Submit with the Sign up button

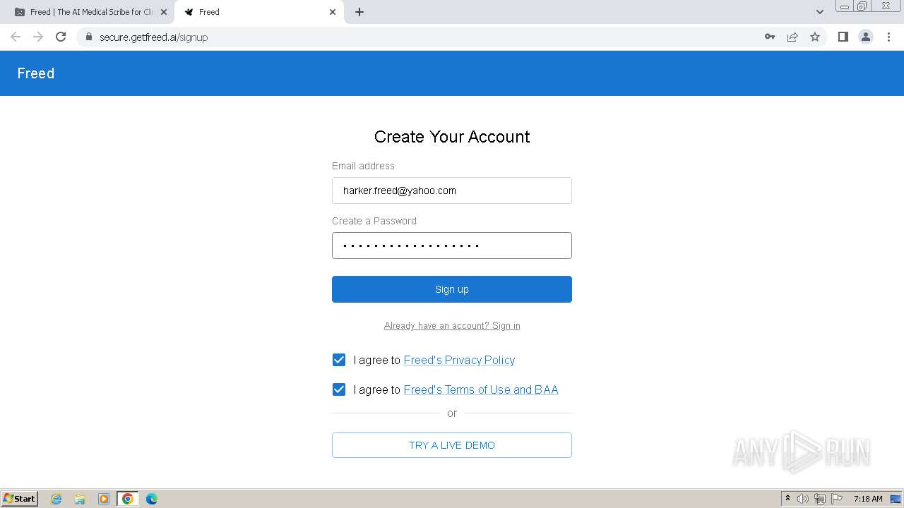click(452, 289)
